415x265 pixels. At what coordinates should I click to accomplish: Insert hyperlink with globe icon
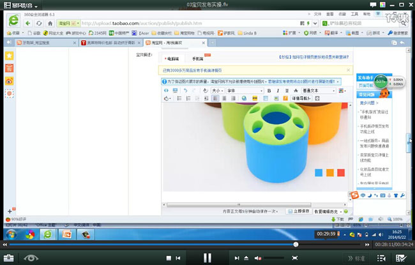tap(244, 98)
